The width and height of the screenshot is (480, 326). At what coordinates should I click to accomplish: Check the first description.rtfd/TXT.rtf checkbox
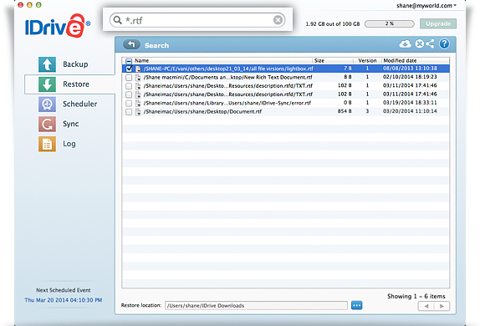[129, 86]
